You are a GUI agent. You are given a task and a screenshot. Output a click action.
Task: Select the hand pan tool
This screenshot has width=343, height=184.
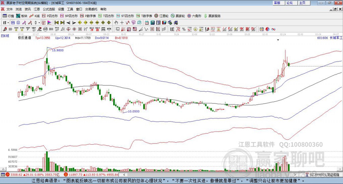(116, 23)
